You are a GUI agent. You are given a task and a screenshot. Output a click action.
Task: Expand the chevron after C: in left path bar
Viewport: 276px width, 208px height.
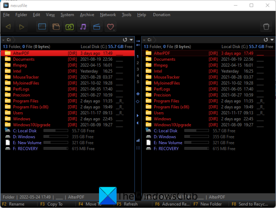pyautogui.click(x=14, y=40)
